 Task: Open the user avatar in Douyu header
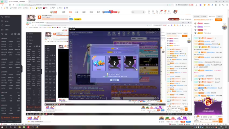(x=175, y=12)
